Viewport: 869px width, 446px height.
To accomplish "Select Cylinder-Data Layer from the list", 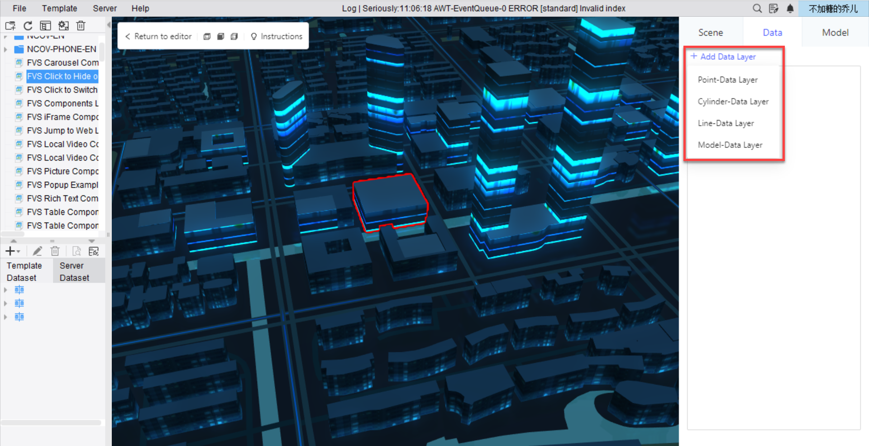I will pos(733,101).
